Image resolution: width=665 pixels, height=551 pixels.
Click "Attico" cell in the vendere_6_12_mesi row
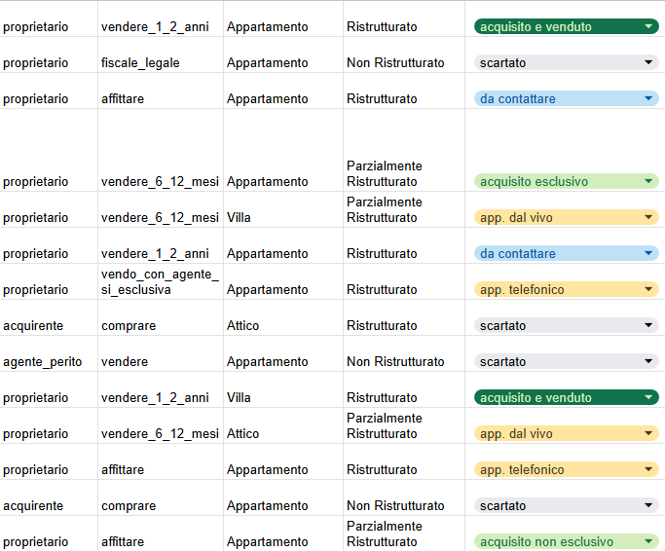[242, 434]
